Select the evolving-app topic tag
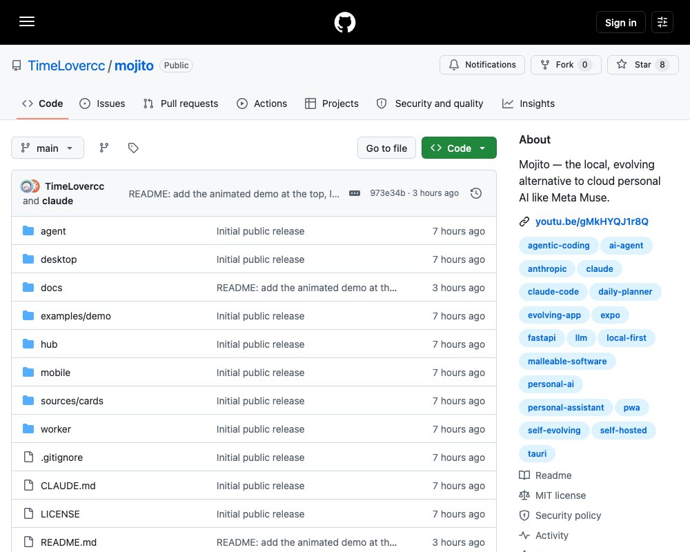The image size is (690, 552). [x=554, y=315]
